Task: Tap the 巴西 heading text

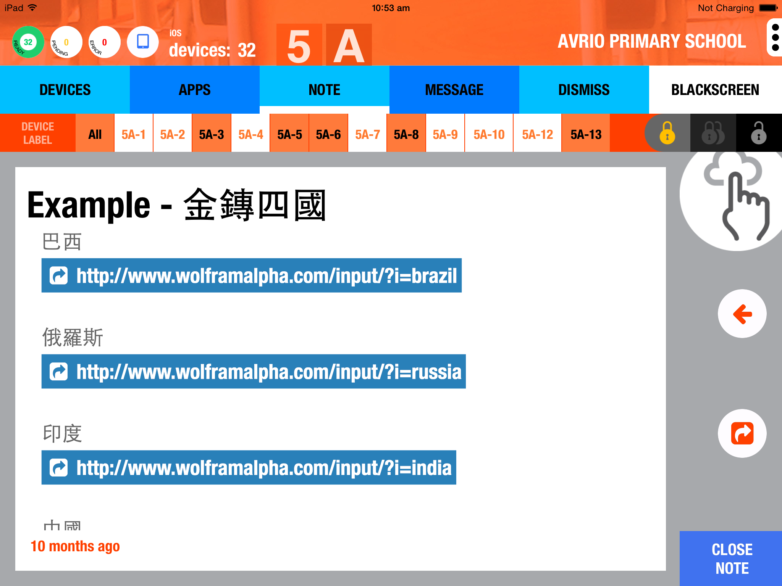Action: [x=62, y=241]
